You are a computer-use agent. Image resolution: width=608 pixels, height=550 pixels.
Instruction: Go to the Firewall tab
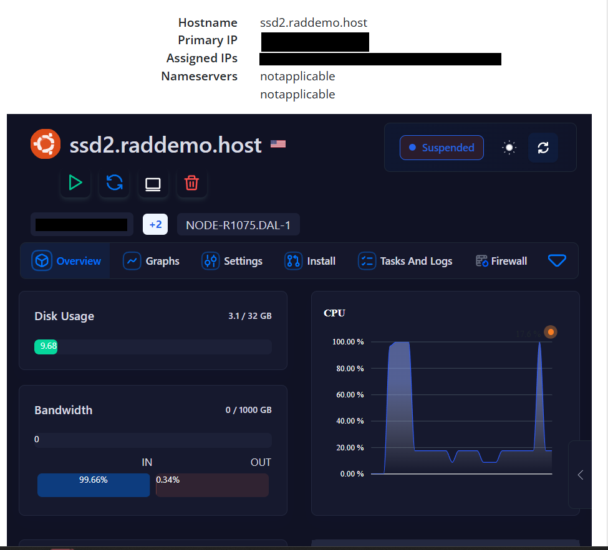501,261
